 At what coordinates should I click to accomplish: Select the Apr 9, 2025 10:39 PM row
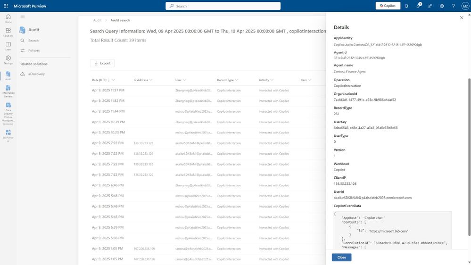[x=208, y=122]
